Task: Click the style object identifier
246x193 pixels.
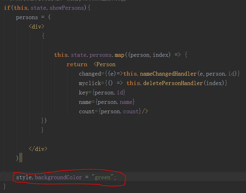Action: (x=24, y=178)
